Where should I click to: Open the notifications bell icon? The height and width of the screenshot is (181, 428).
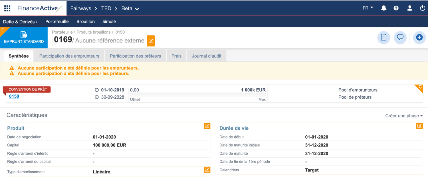tap(383, 8)
